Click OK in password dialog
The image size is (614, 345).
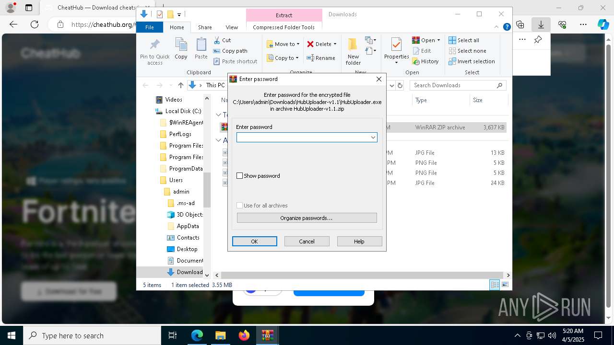[x=255, y=241]
